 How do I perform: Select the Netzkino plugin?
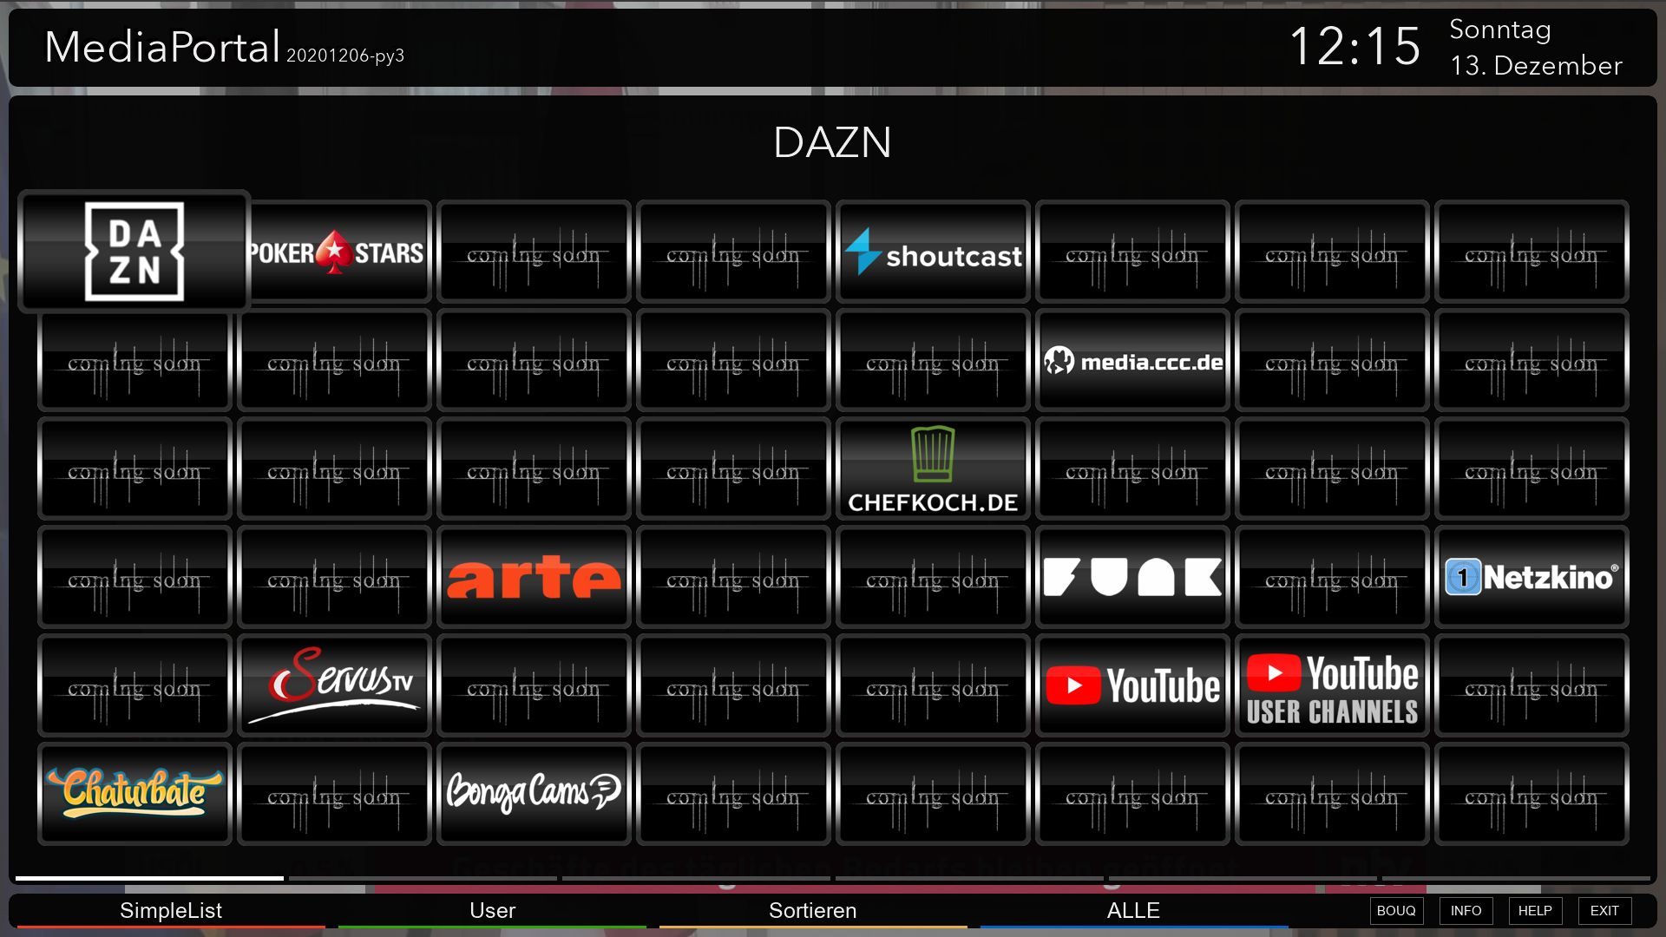(1532, 578)
